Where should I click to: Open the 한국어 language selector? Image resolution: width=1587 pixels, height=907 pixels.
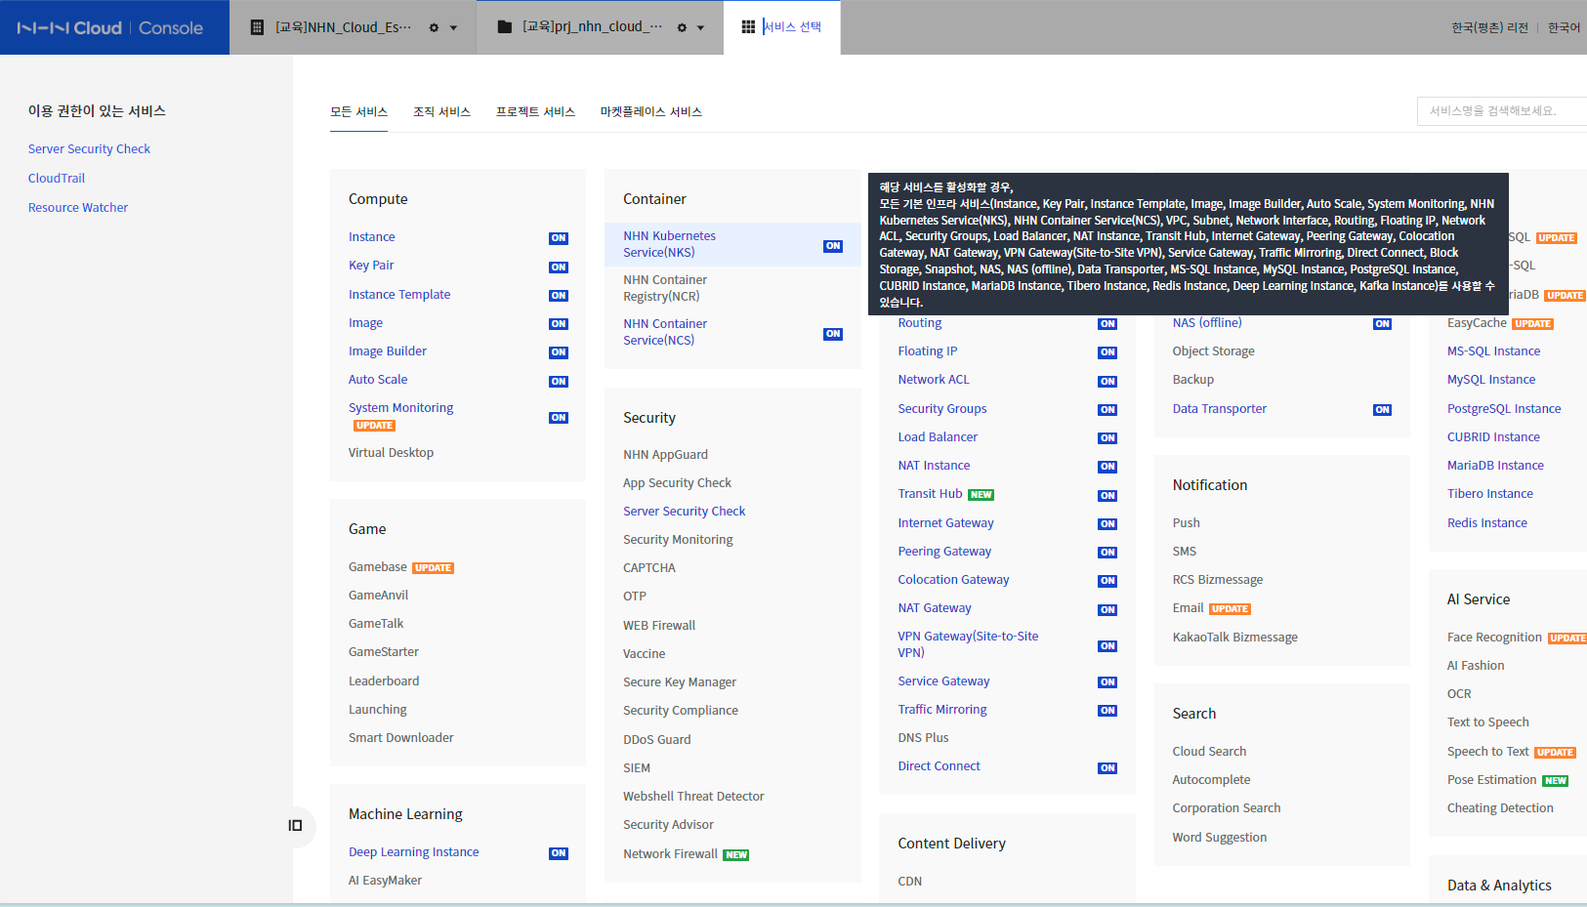pos(1565,27)
